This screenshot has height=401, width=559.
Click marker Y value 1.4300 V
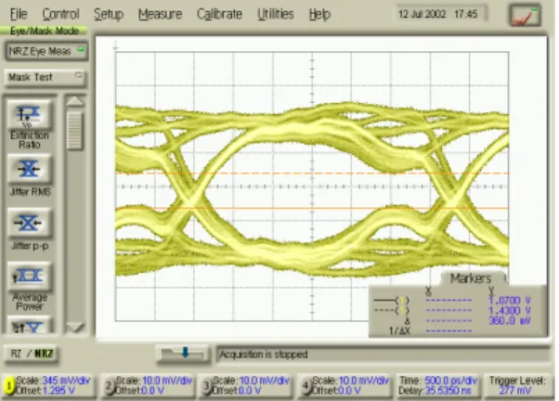coord(510,310)
